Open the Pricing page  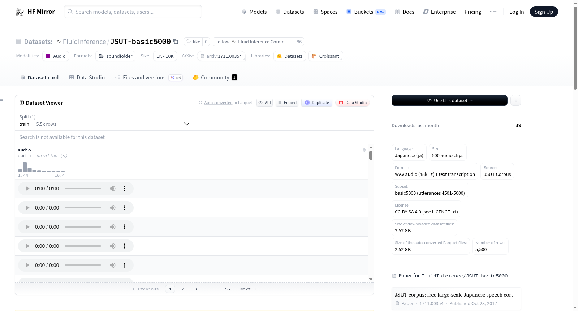click(x=473, y=12)
